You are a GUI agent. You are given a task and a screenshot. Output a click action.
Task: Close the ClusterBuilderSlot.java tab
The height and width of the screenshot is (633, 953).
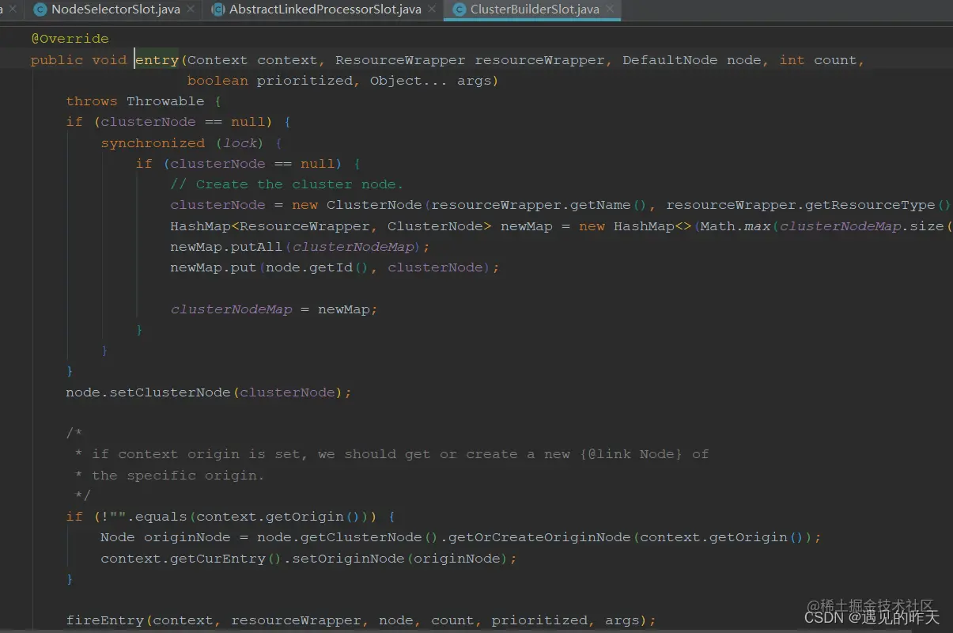[609, 9]
